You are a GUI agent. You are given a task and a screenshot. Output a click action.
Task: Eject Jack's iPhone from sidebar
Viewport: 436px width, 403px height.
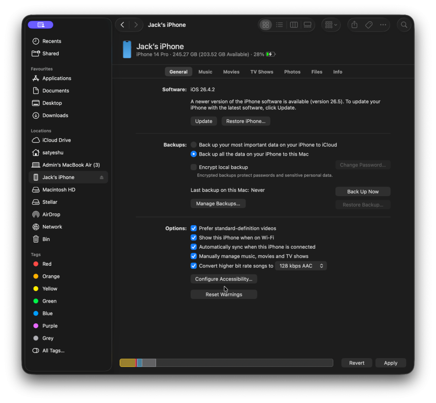[x=101, y=177]
